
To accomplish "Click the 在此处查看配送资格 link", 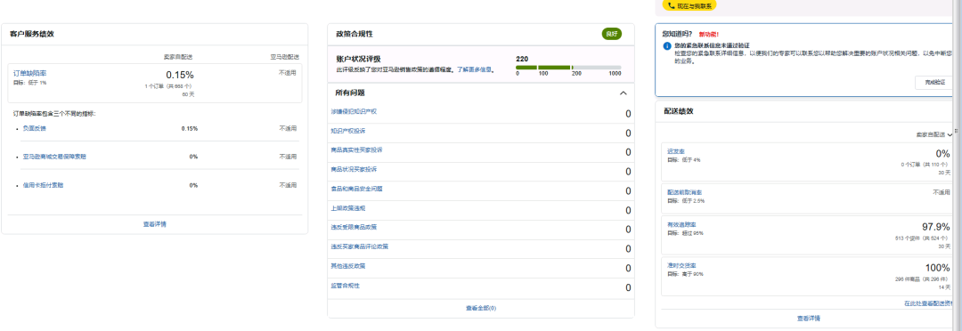I will (928, 304).
